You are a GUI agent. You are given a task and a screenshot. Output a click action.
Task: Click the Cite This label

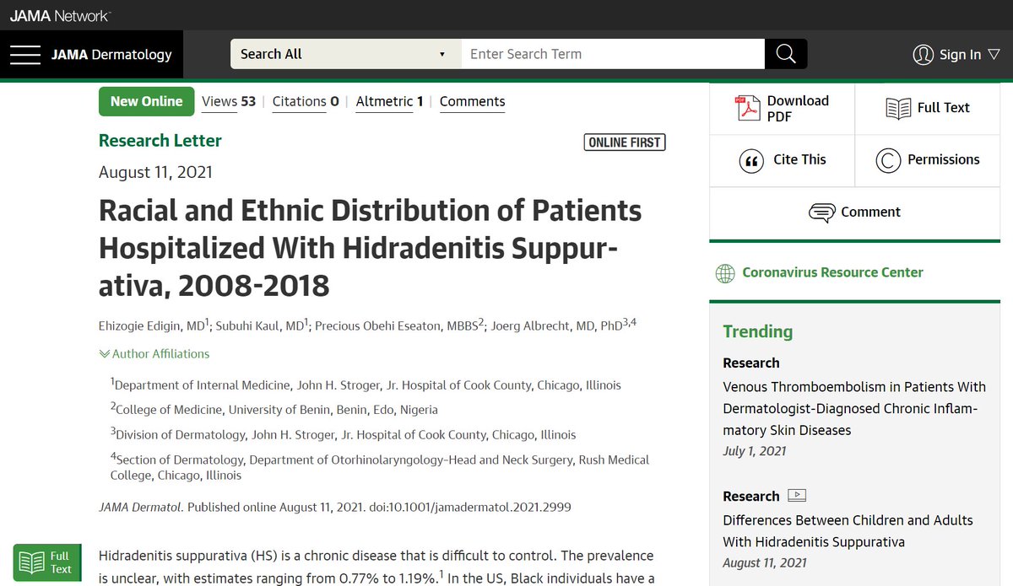pos(799,159)
